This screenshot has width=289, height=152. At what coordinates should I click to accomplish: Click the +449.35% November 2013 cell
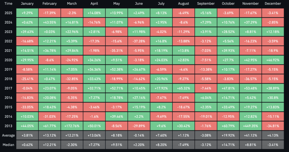coord(251,126)
